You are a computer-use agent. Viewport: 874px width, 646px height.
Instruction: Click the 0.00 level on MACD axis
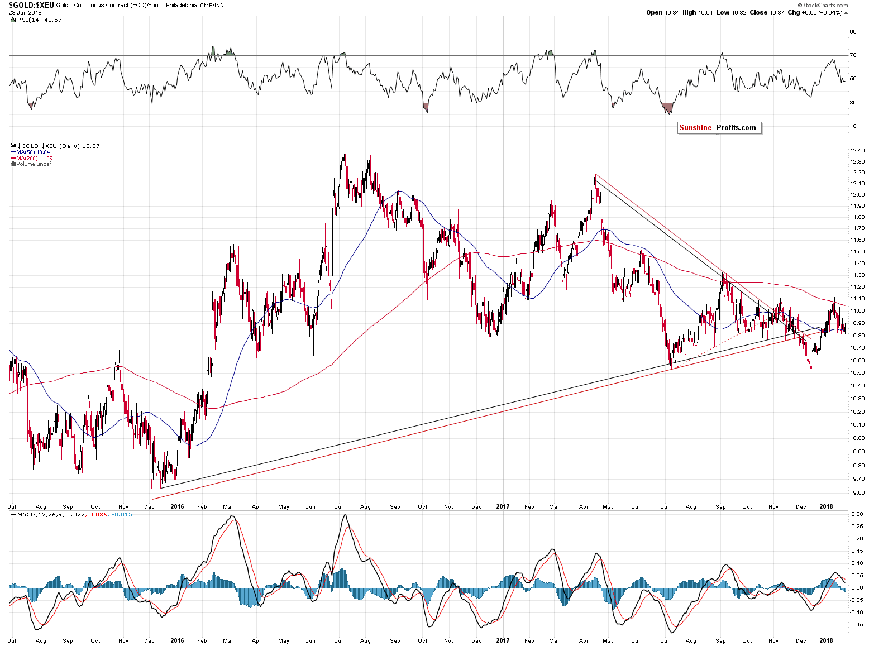(856, 588)
